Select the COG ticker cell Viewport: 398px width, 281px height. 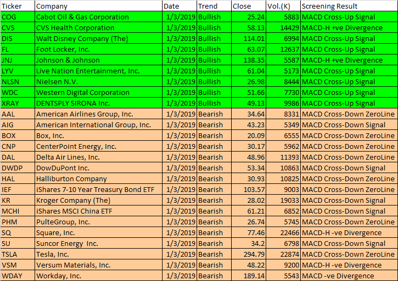tap(17, 17)
